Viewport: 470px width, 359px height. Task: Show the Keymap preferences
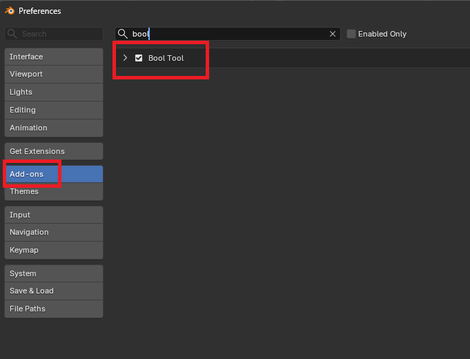pyautogui.click(x=54, y=250)
